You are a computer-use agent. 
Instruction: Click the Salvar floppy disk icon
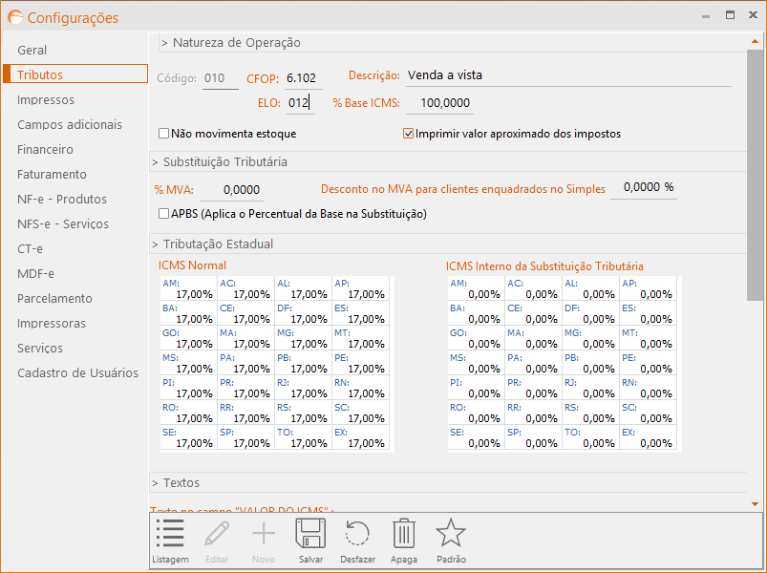pyautogui.click(x=310, y=535)
